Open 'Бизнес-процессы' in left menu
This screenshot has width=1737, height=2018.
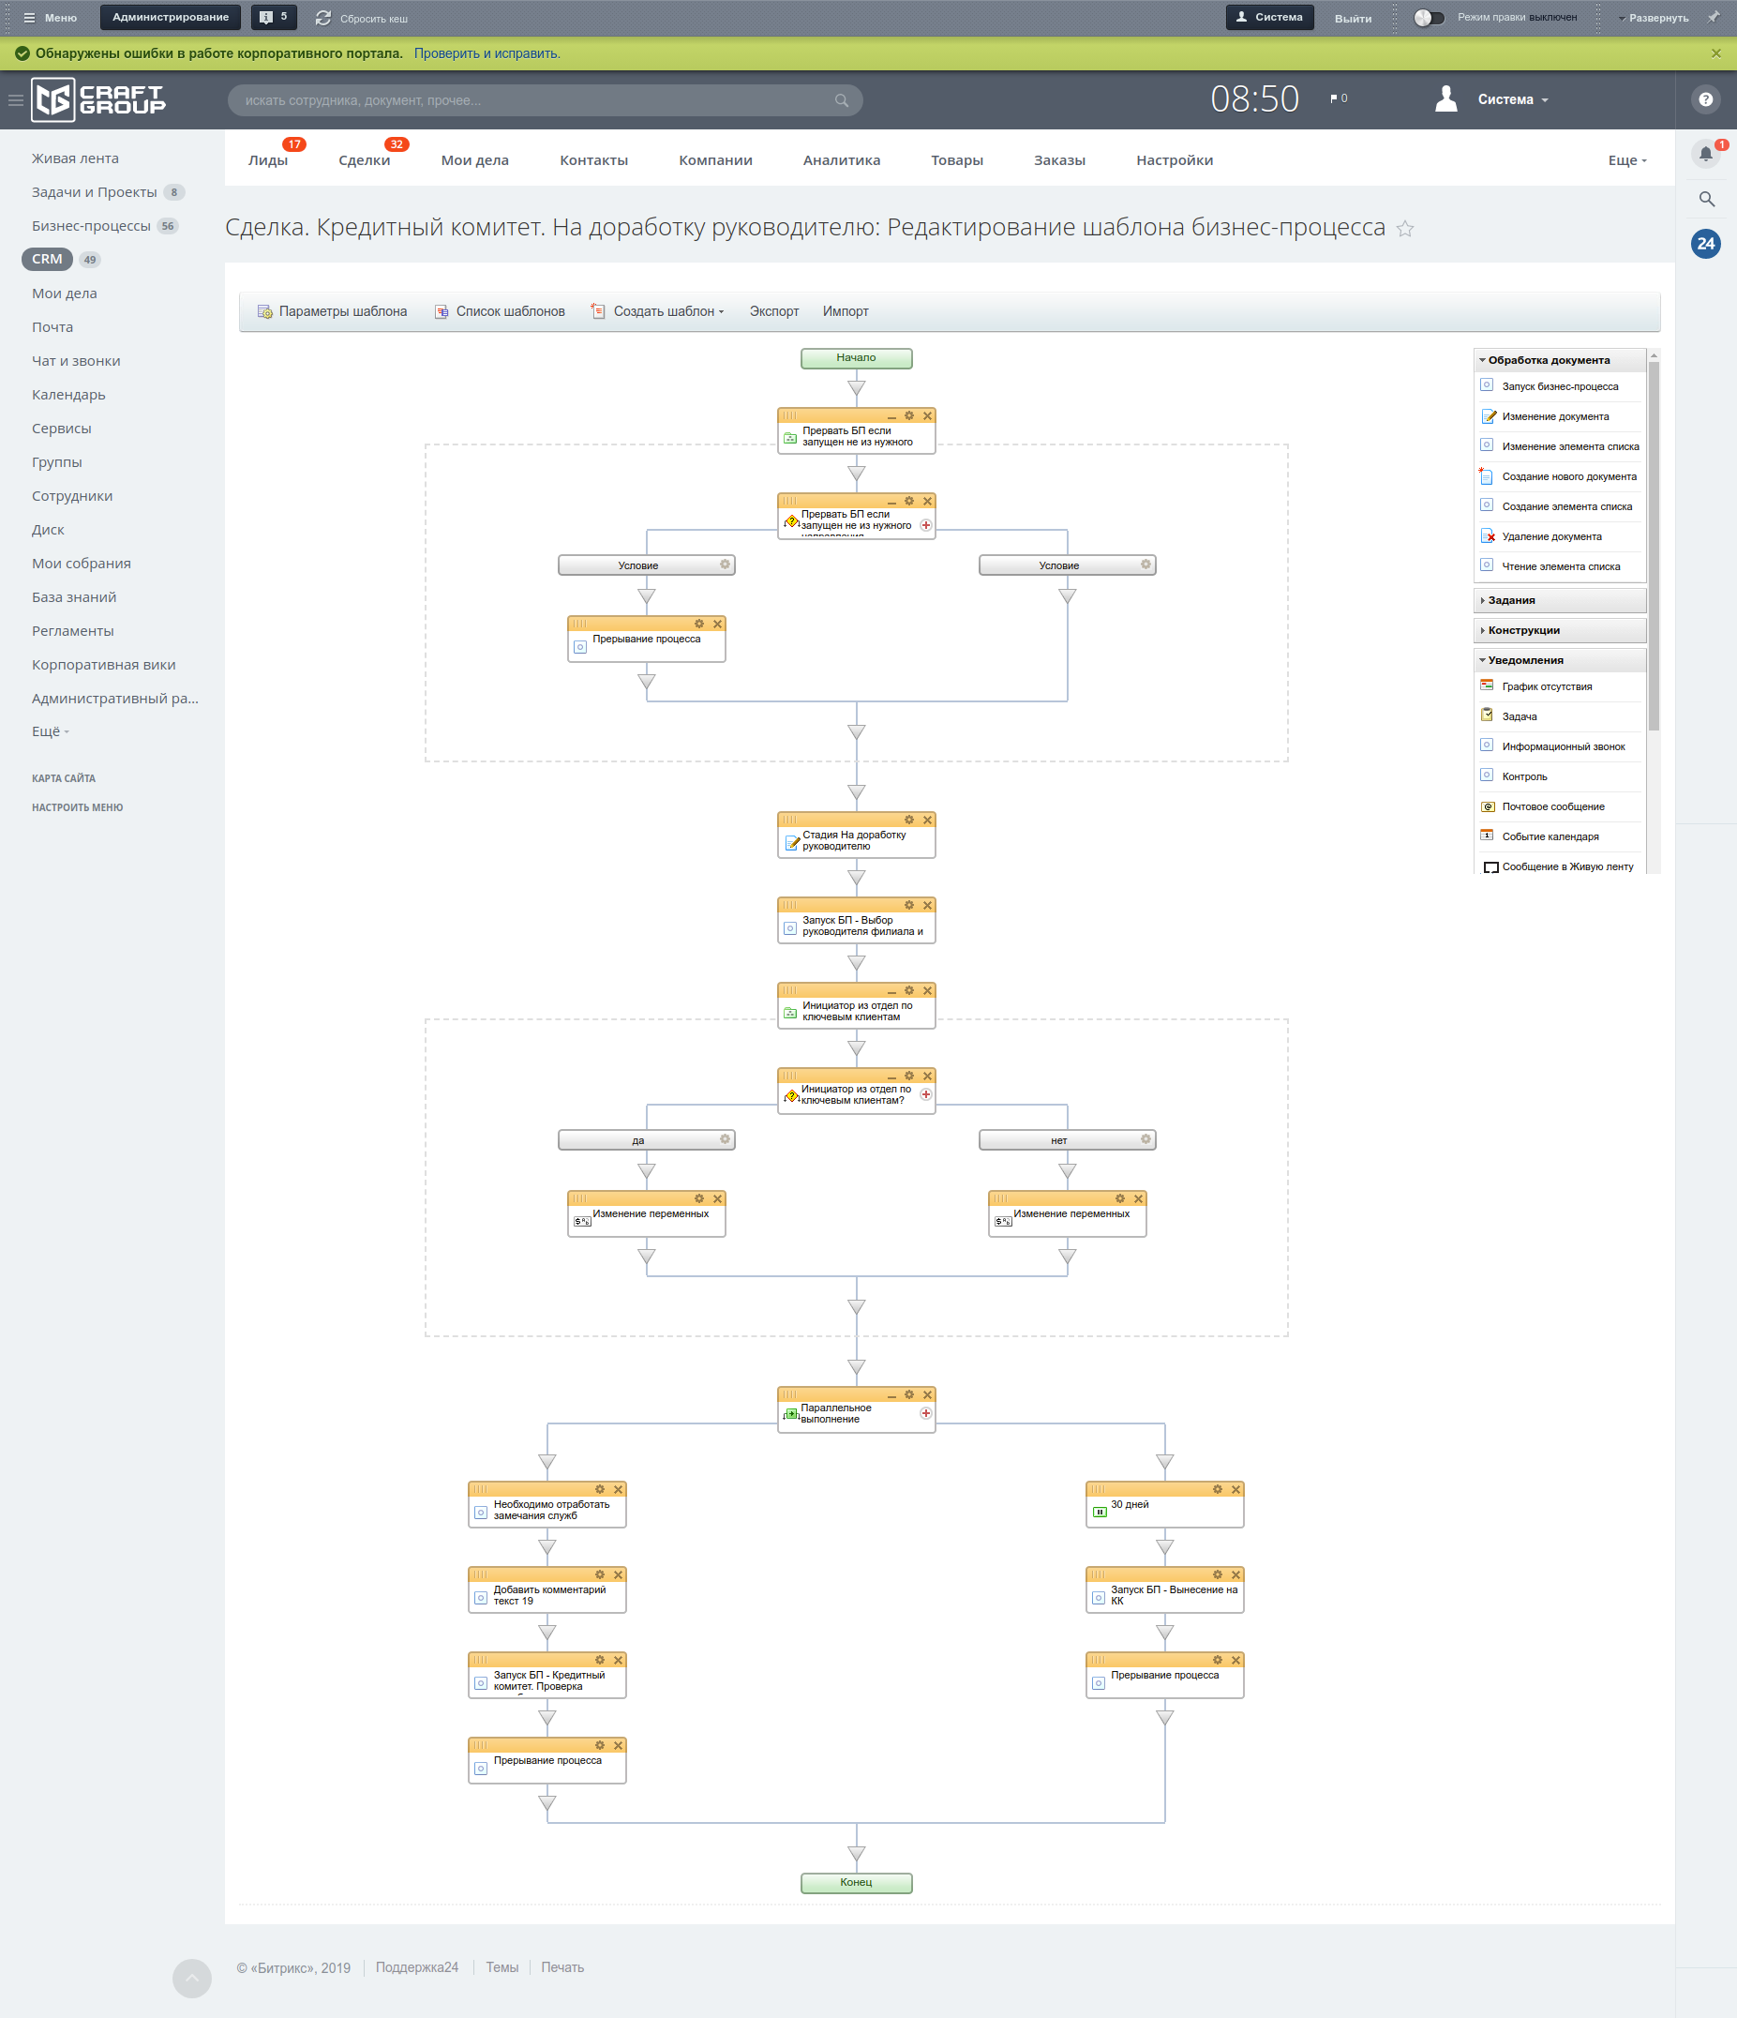pos(91,226)
